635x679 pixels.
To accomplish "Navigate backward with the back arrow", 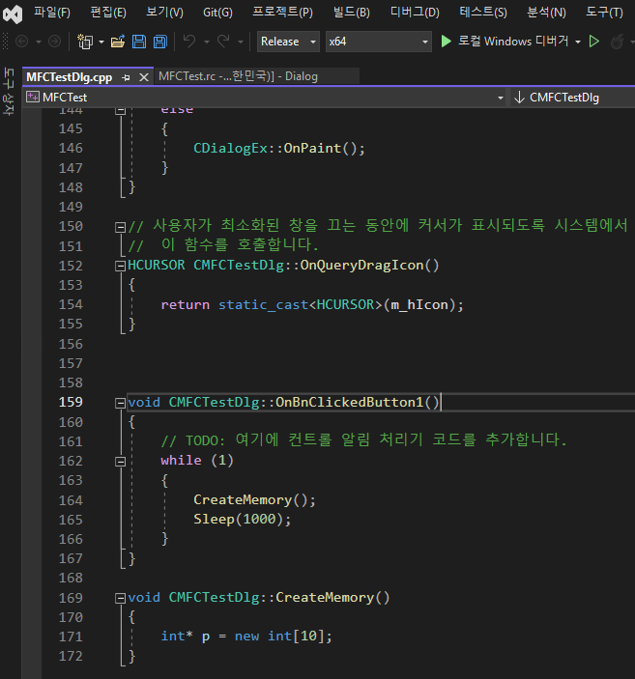I will [21, 42].
